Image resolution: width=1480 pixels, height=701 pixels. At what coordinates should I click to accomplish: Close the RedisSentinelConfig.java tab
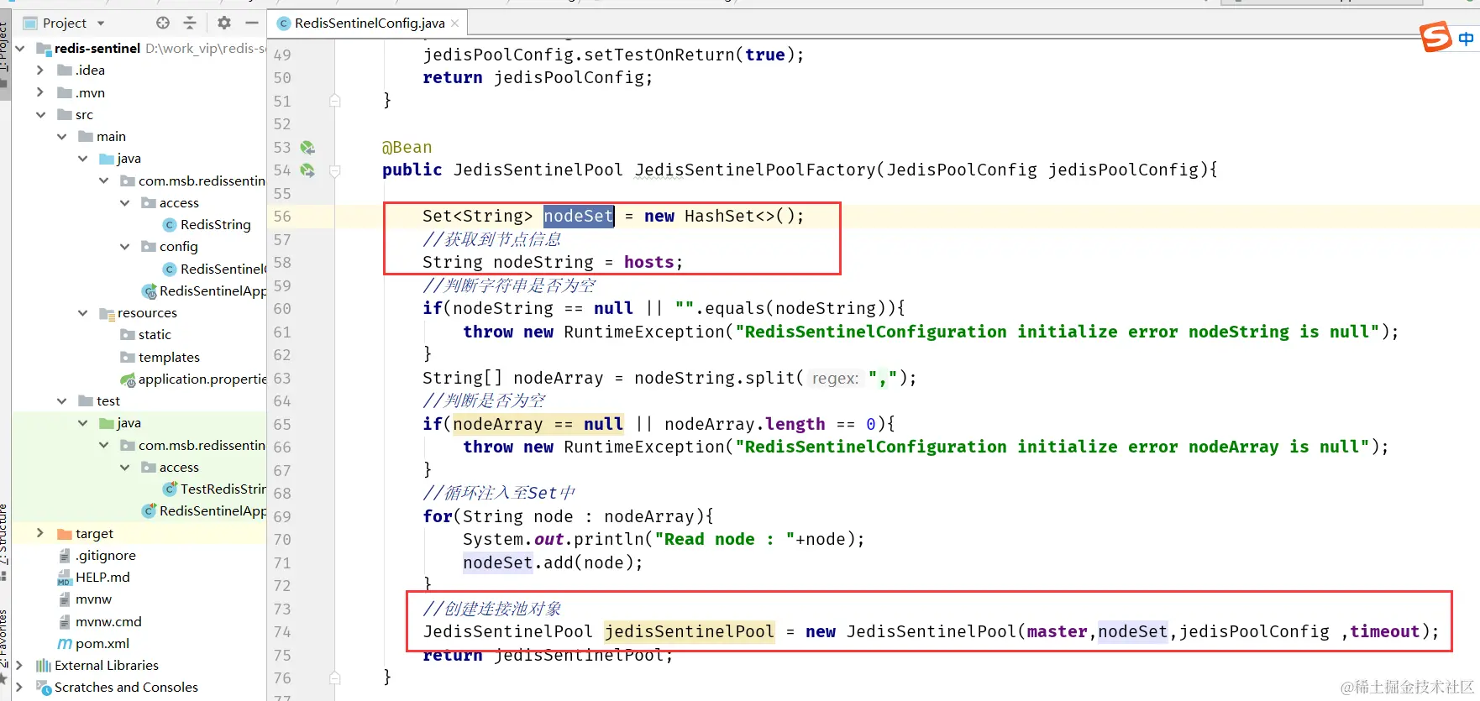(455, 24)
